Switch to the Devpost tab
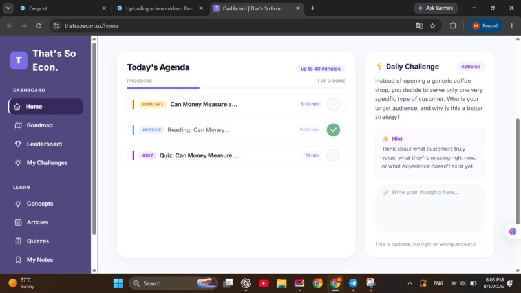 click(62, 8)
